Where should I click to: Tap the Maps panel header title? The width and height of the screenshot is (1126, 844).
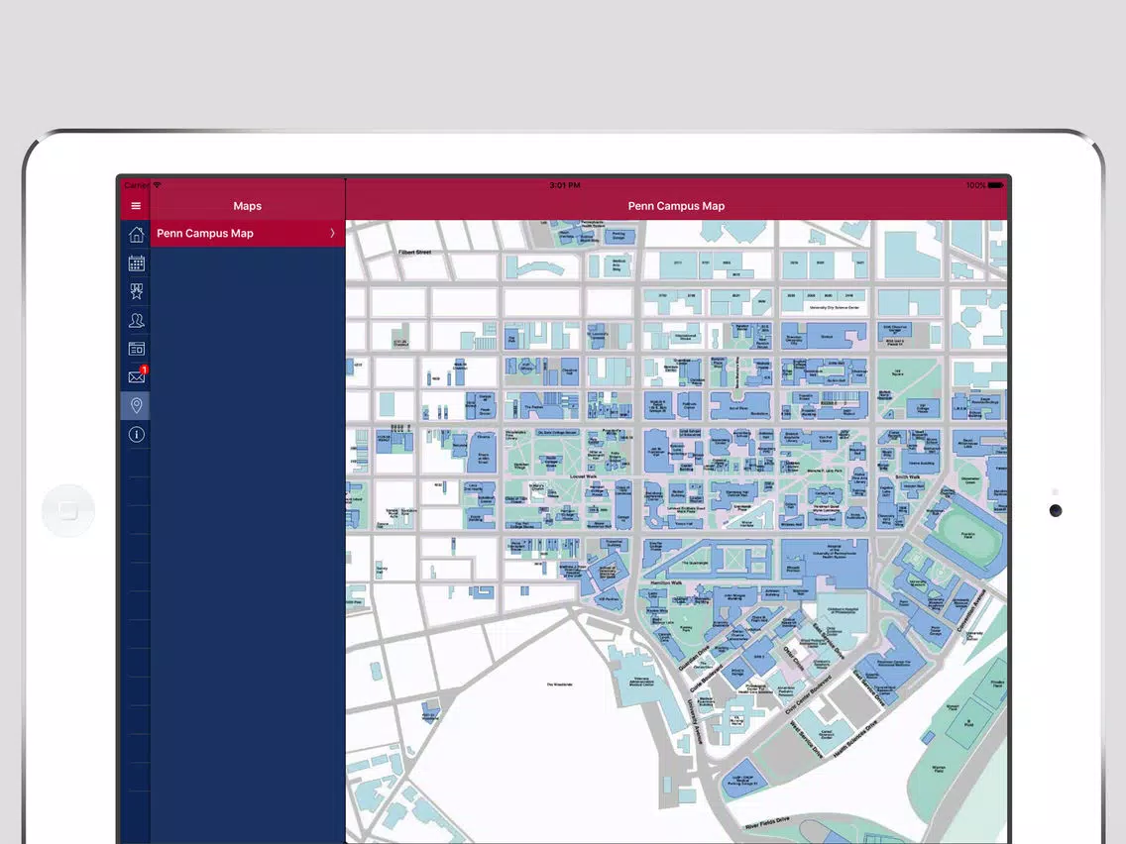click(247, 206)
